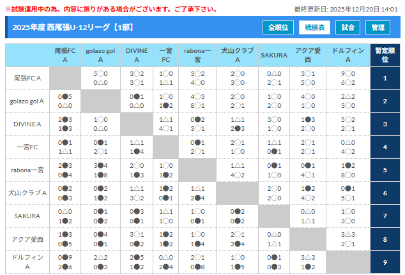Select the DIVINE A column header
405x275 pixels.
click(136, 55)
